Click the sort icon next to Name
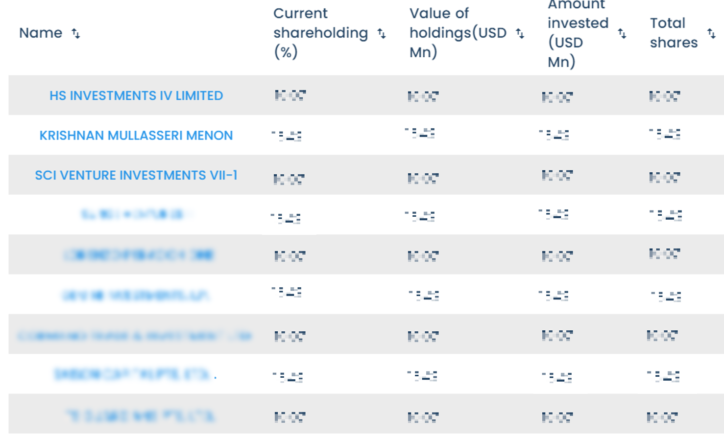Image resolution: width=724 pixels, height=435 pixels. (76, 33)
